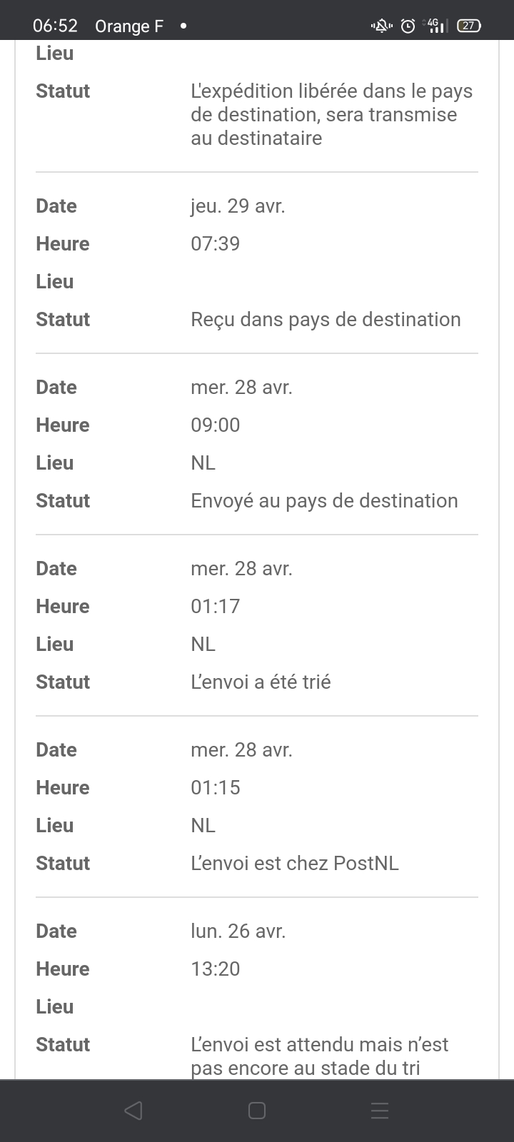Tap the 13:20 time value

pyautogui.click(x=216, y=969)
